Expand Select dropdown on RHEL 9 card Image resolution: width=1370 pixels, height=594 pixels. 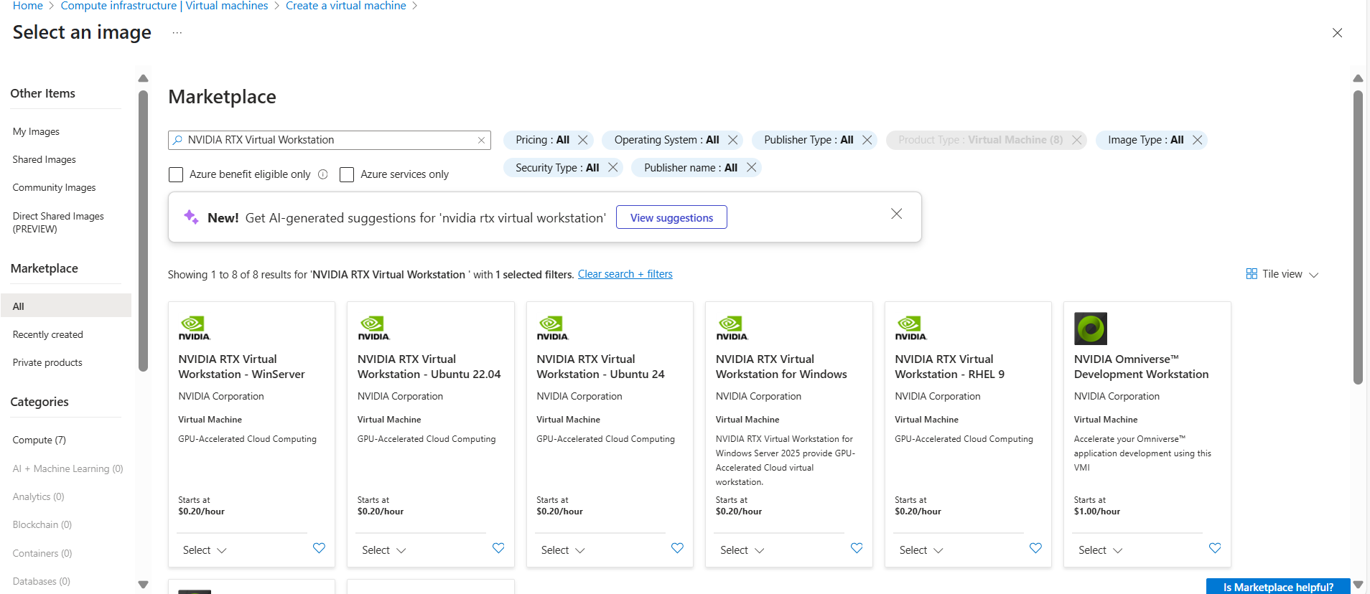921,550
